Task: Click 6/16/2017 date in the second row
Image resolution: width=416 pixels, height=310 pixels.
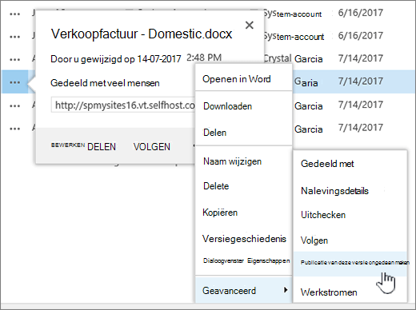Action: (x=361, y=36)
